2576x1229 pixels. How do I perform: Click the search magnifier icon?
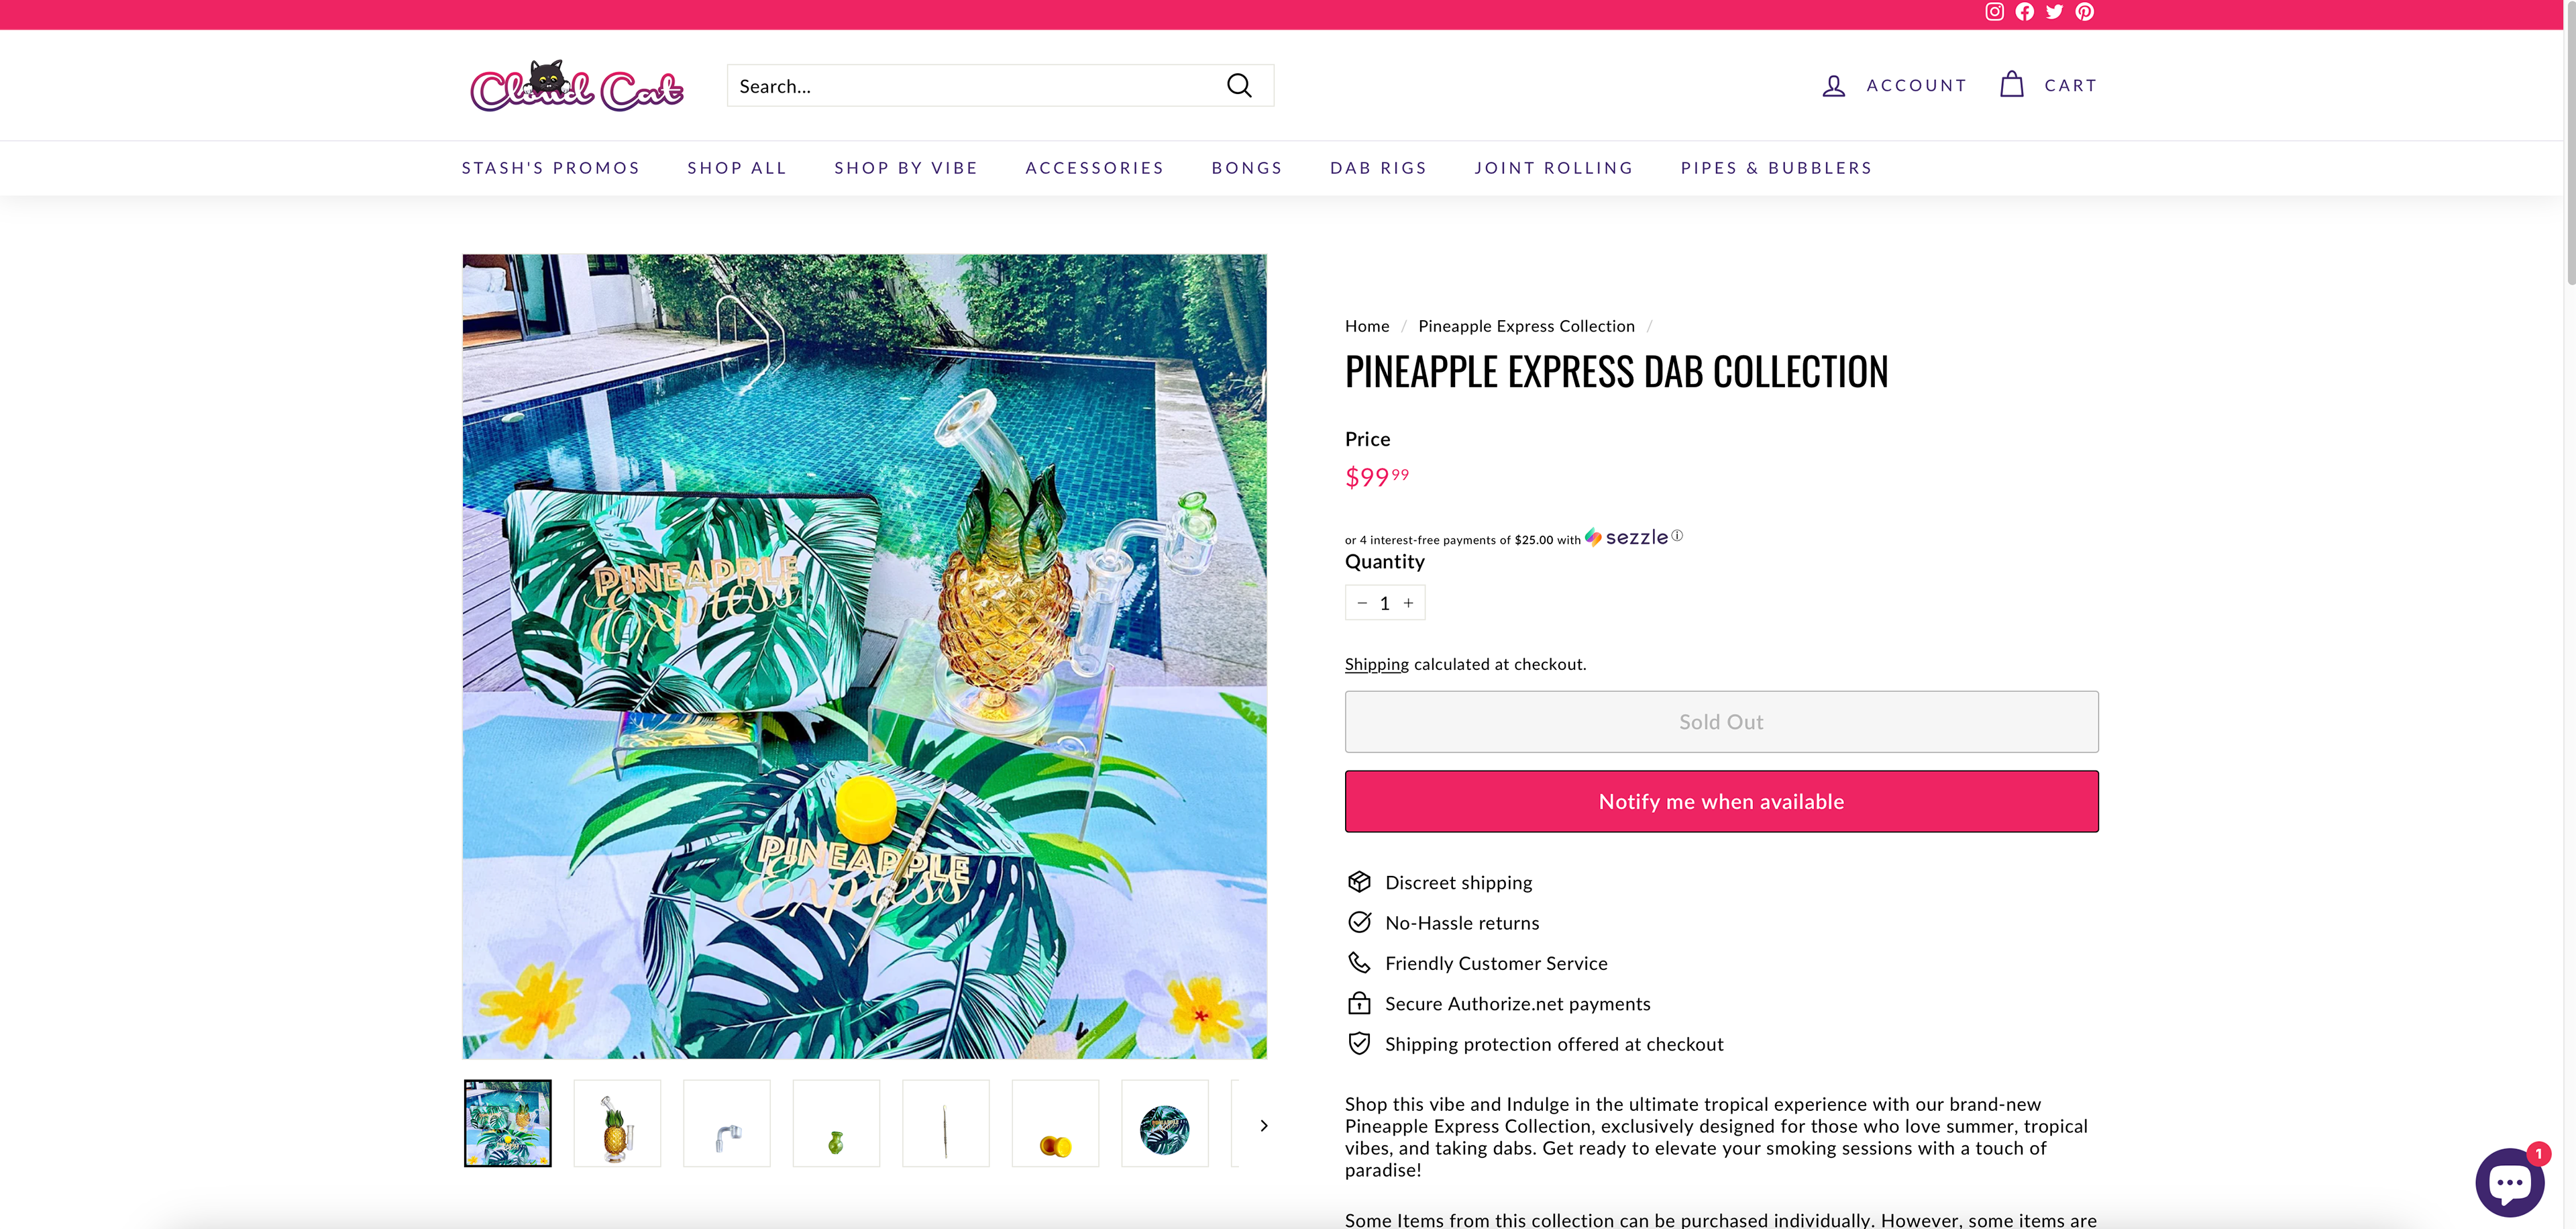click(x=1239, y=86)
